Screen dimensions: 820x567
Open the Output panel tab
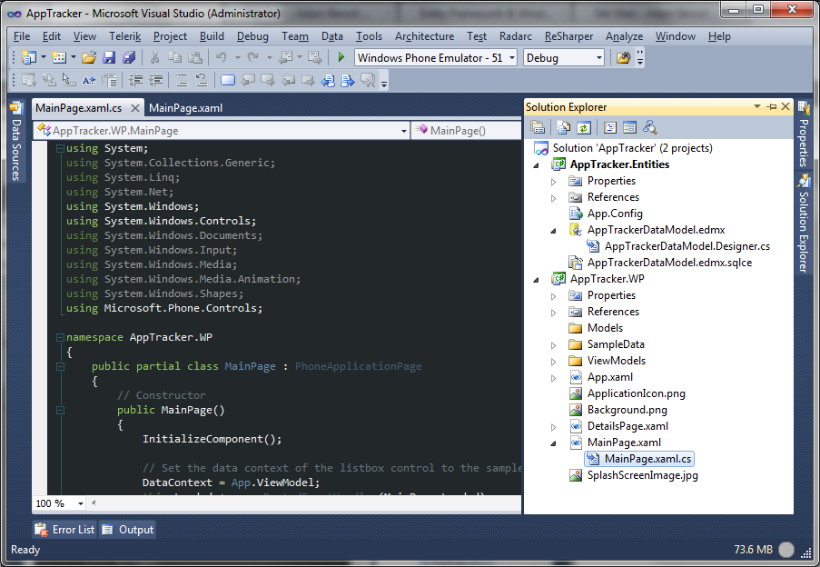pyautogui.click(x=128, y=530)
